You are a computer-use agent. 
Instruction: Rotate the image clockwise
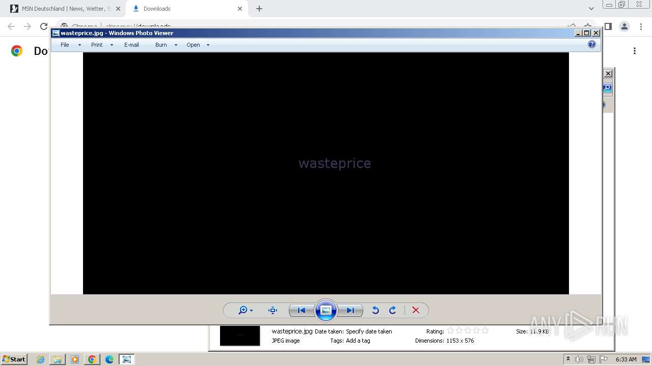393,310
